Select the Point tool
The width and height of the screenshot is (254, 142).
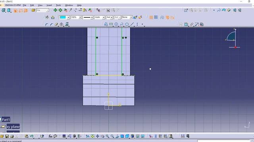(142, 24)
